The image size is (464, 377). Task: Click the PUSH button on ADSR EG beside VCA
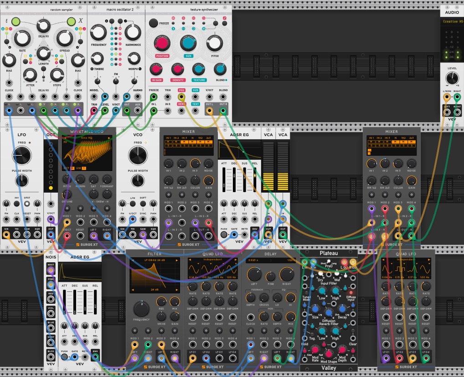click(224, 235)
